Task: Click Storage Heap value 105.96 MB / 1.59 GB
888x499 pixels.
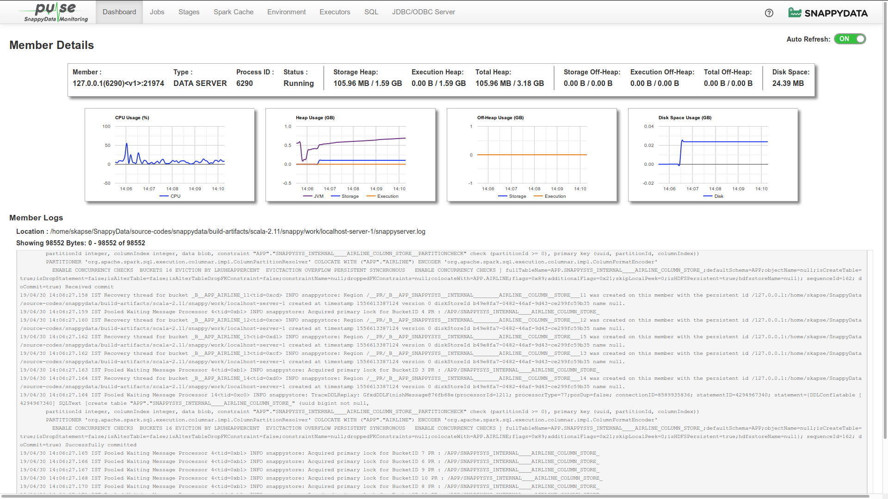Action: click(368, 84)
